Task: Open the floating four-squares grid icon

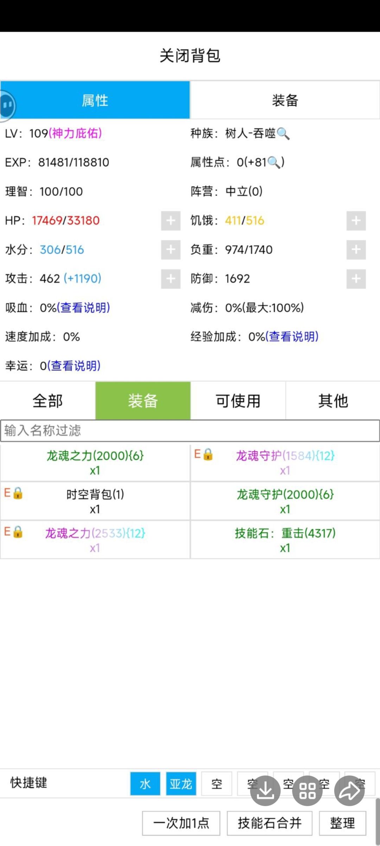Action: [308, 791]
